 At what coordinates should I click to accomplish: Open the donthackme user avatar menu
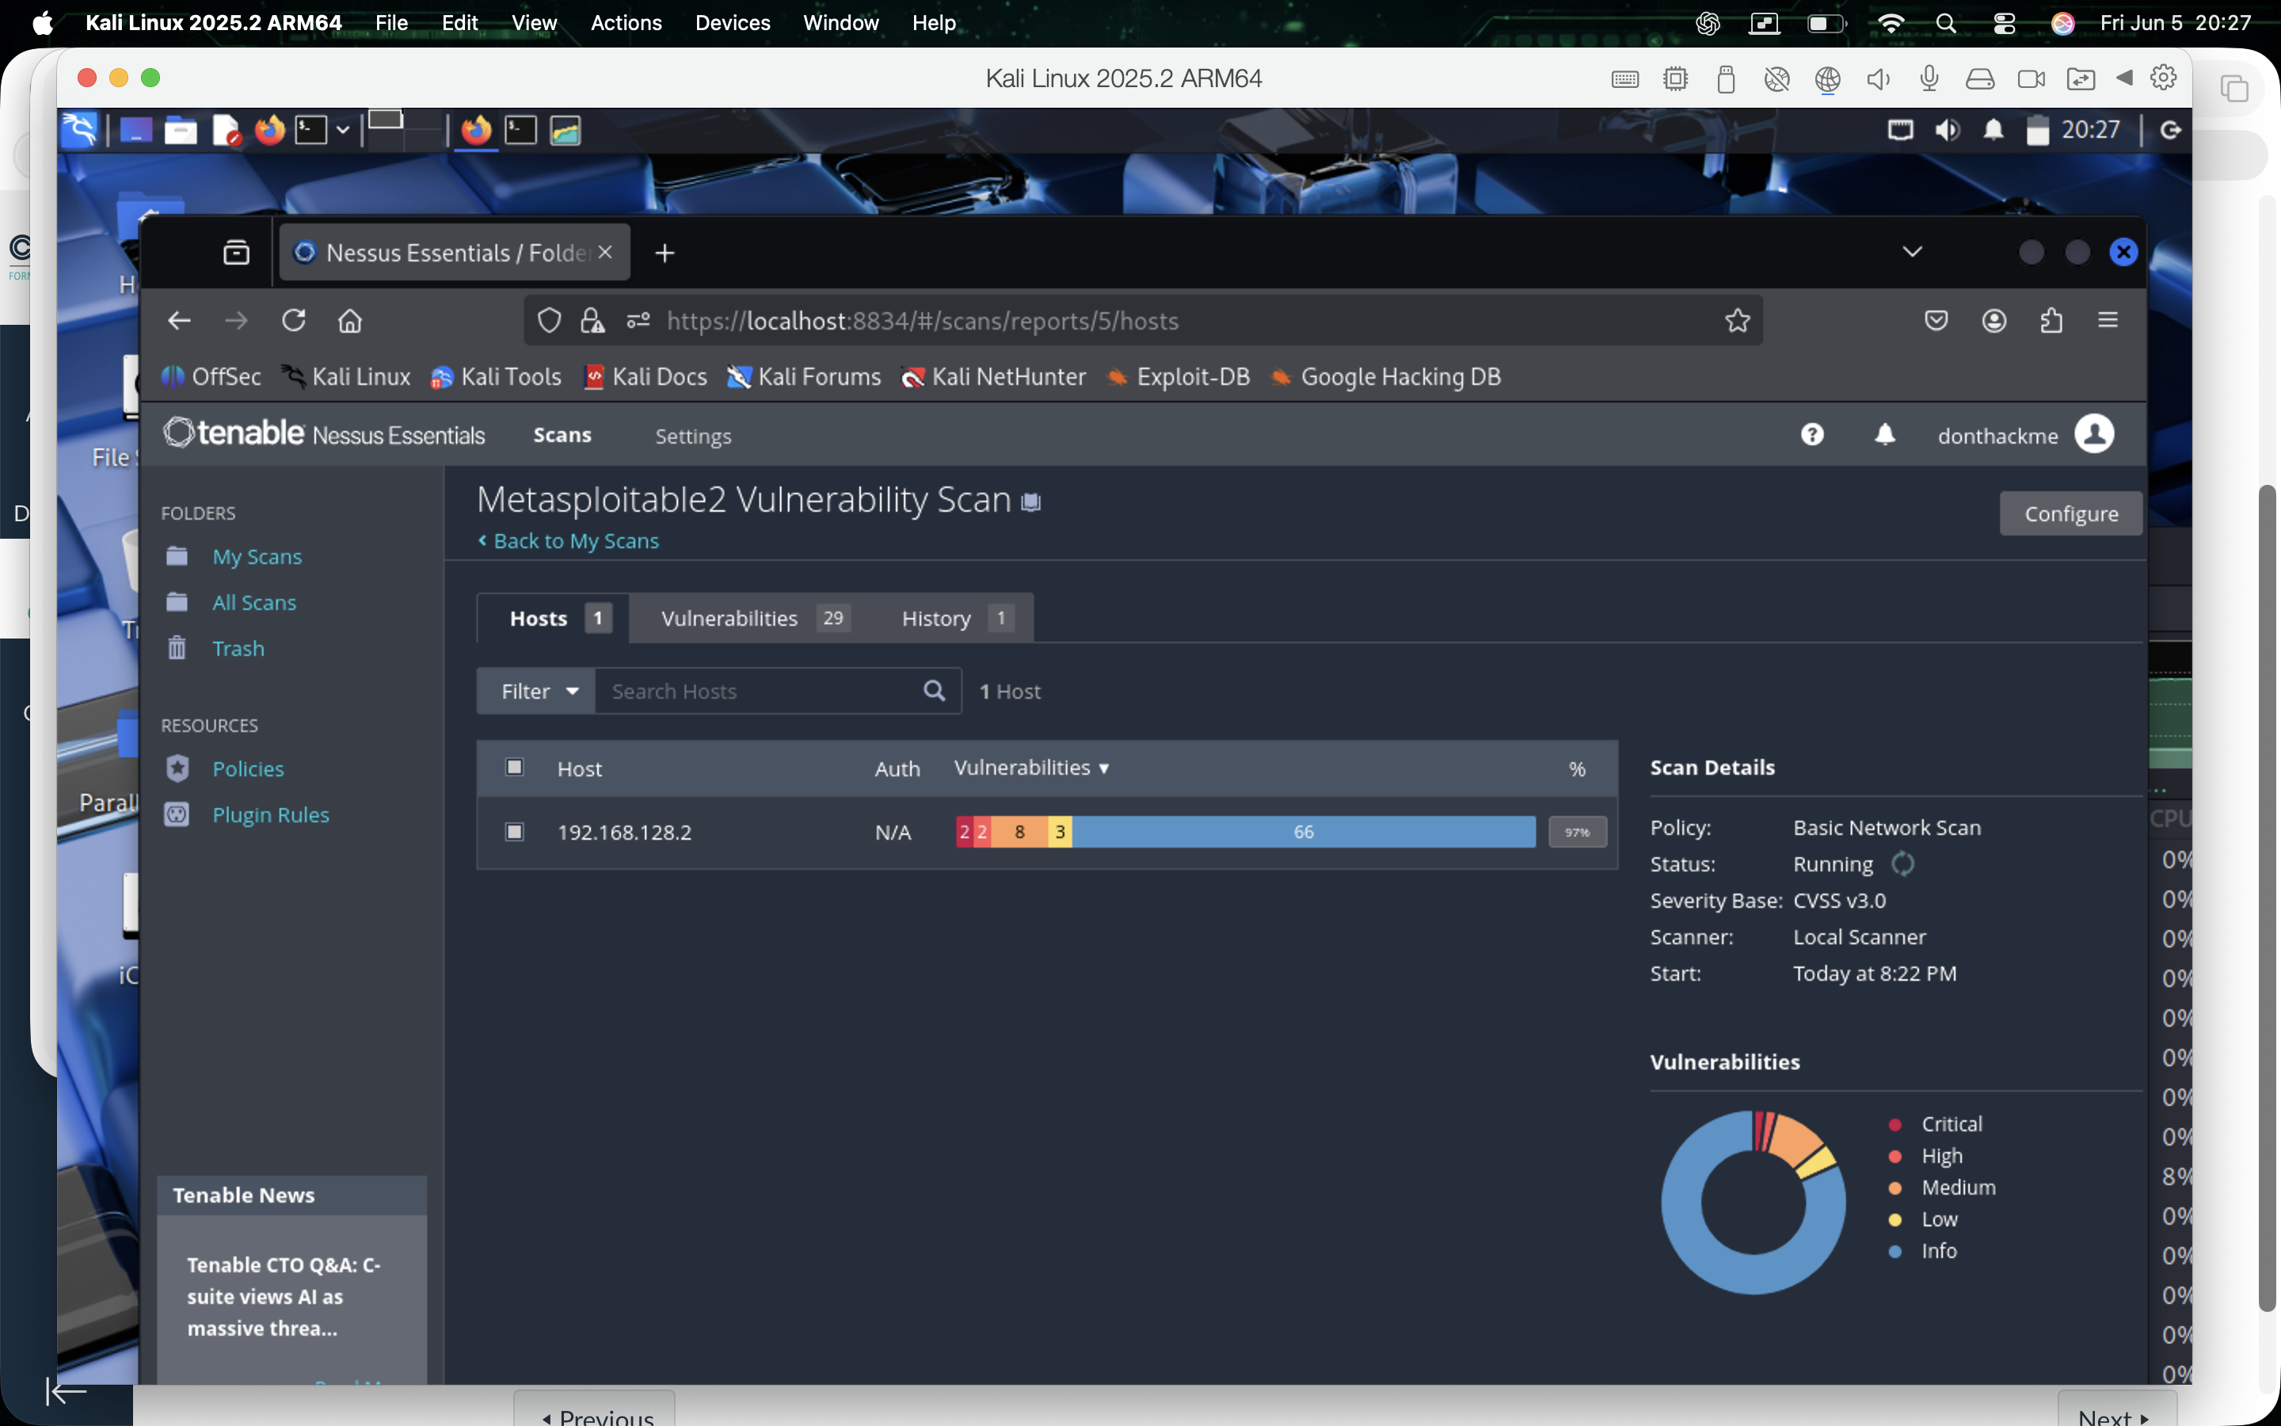(2093, 435)
